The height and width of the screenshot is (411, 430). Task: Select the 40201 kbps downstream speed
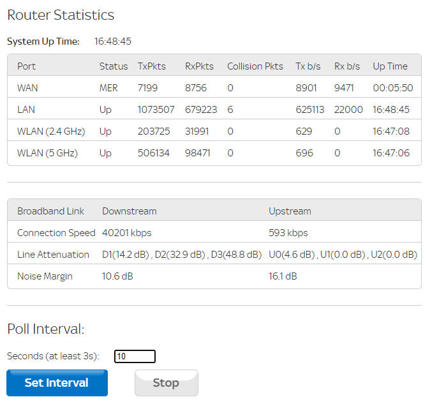click(x=127, y=233)
